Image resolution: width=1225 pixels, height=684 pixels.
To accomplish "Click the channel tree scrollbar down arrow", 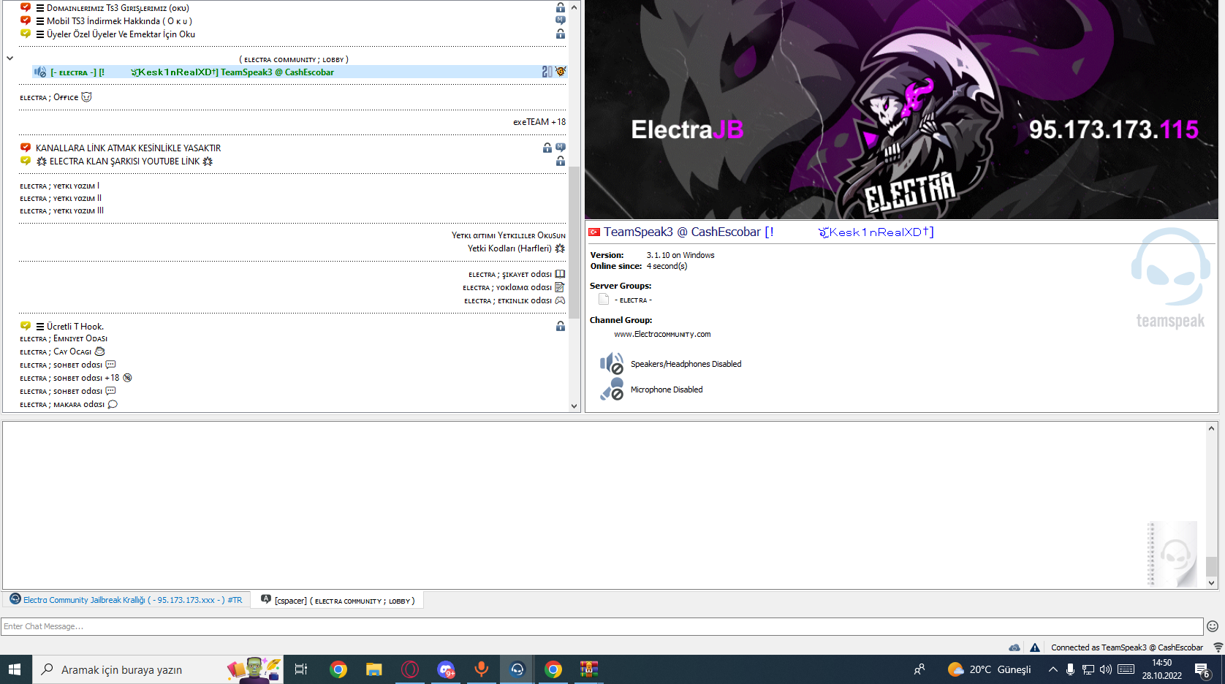I will pos(574,406).
